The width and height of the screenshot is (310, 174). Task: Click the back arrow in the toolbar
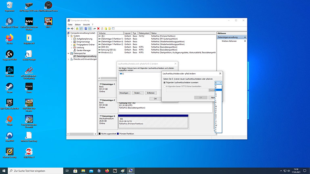pyautogui.click(x=69, y=29)
